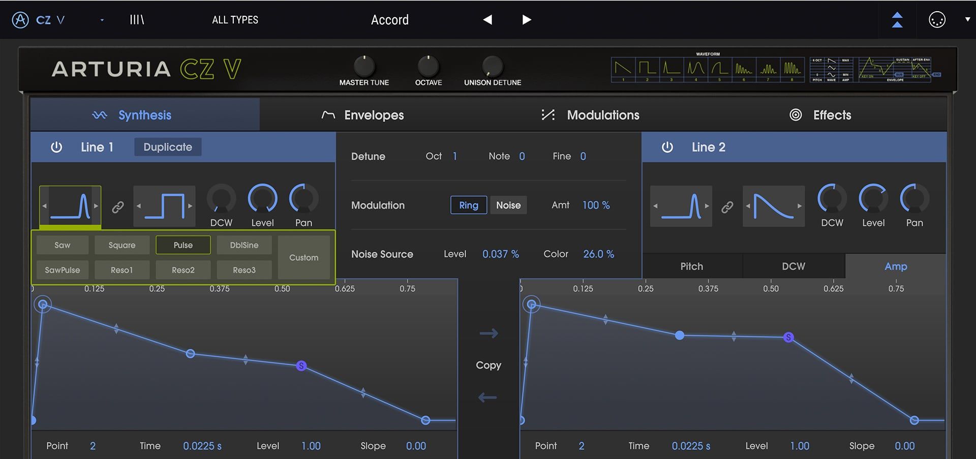Click Line 1 first waveform left arrow
The width and height of the screenshot is (976, 459).
45,206
